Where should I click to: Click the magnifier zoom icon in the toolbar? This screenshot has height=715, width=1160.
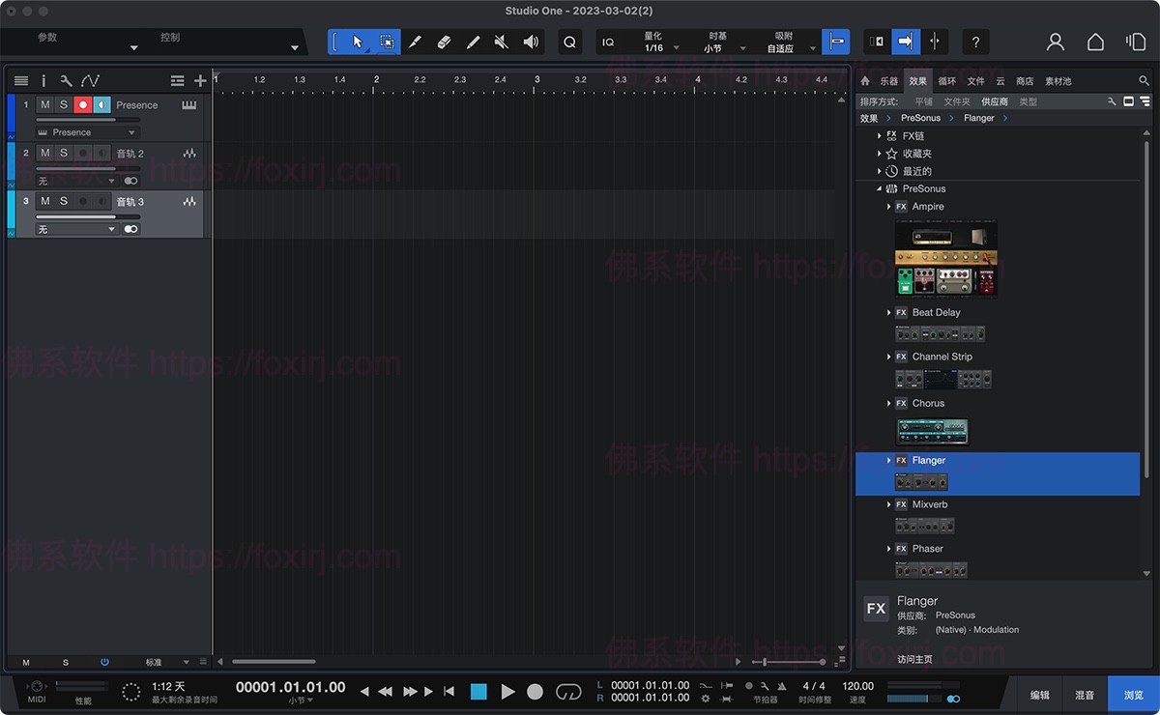[569, 42]
